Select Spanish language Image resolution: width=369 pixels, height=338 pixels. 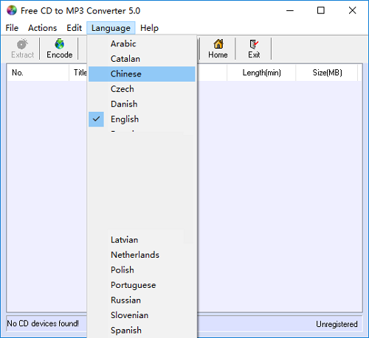click(x=142, y=331)
